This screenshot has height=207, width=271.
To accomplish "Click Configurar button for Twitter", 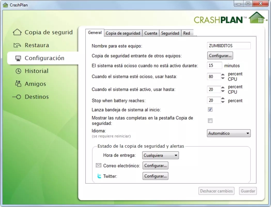I will 155,176.
